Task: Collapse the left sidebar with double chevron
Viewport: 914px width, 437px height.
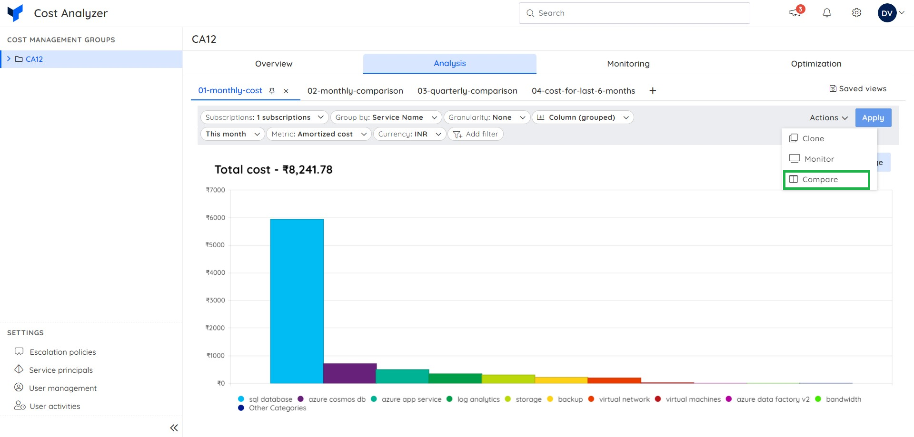Action: pyautogui.click(x=174, y=428)
